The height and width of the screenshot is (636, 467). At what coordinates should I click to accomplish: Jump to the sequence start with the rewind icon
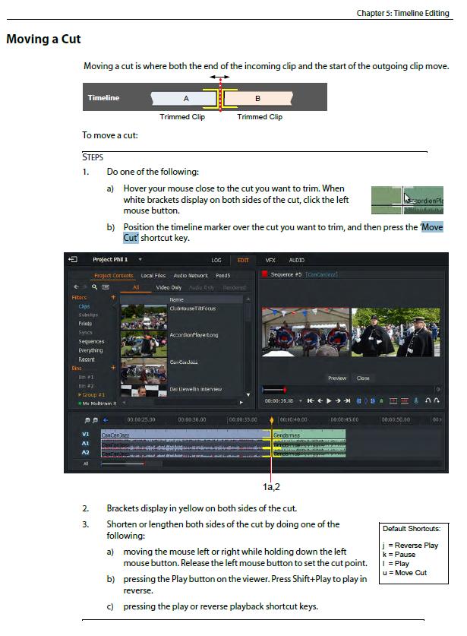click(x=310, y=400)
